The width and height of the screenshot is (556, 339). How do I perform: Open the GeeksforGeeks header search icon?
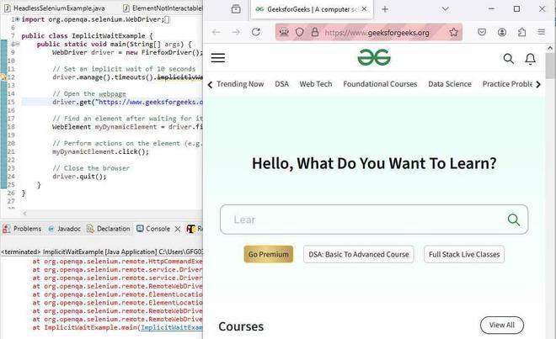509,58
